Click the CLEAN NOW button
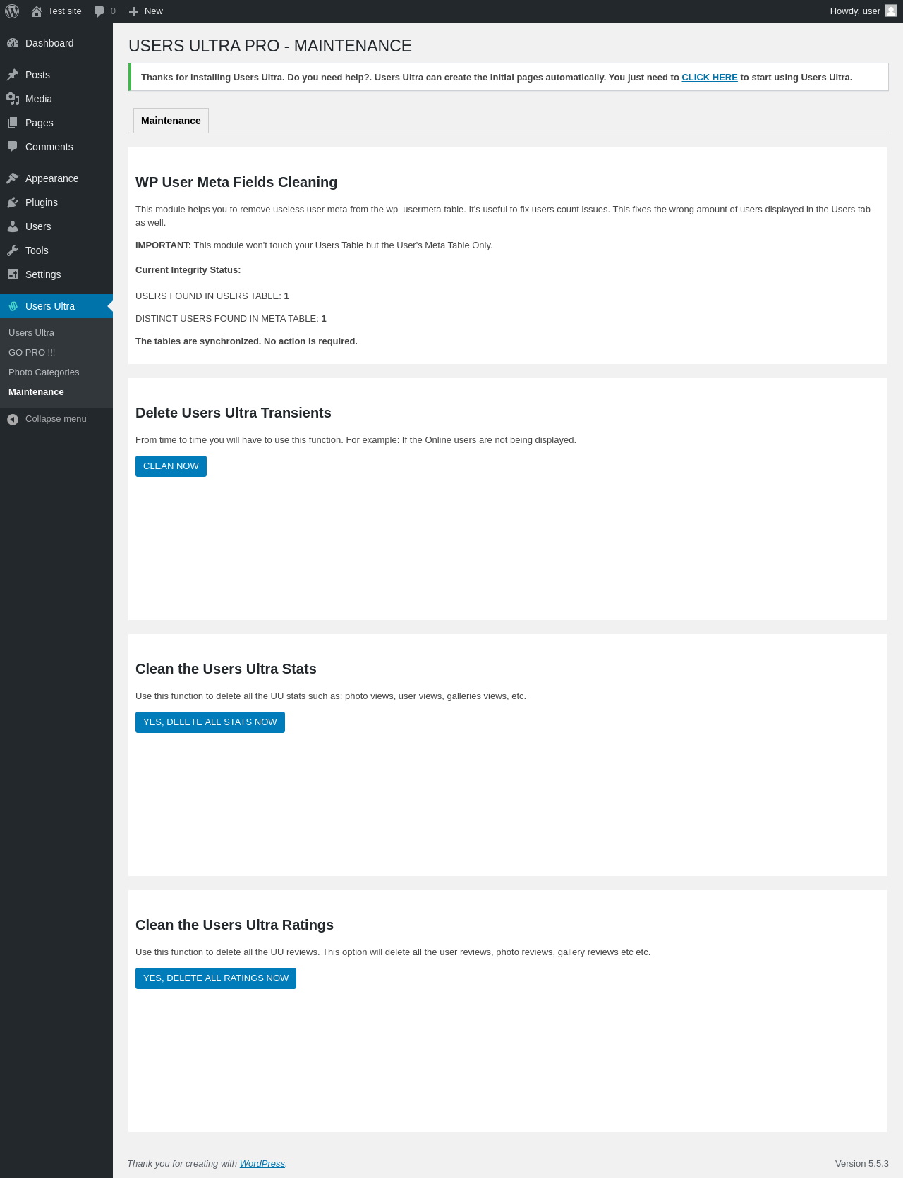The image size is (903, 1178). [x=171, y=466]
